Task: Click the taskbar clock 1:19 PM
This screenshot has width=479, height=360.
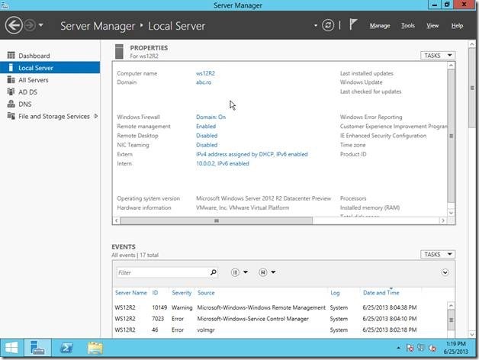Action: (x=455, y=348)
